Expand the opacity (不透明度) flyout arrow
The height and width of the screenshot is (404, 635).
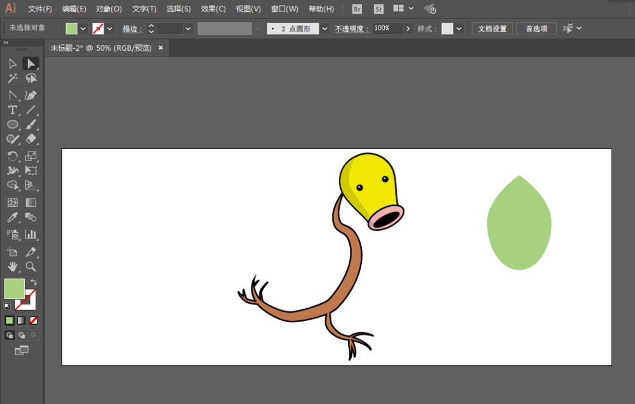pos(408,29)
